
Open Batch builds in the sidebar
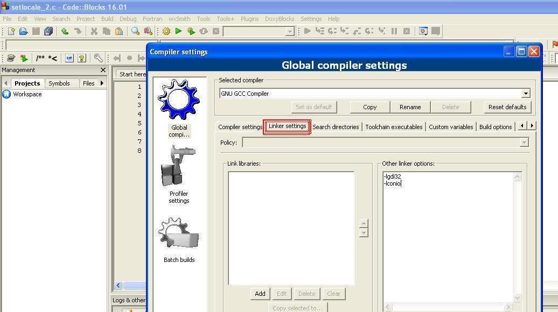179,240
